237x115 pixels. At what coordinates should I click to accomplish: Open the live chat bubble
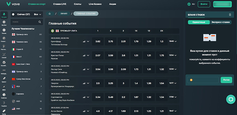point(231,99)
